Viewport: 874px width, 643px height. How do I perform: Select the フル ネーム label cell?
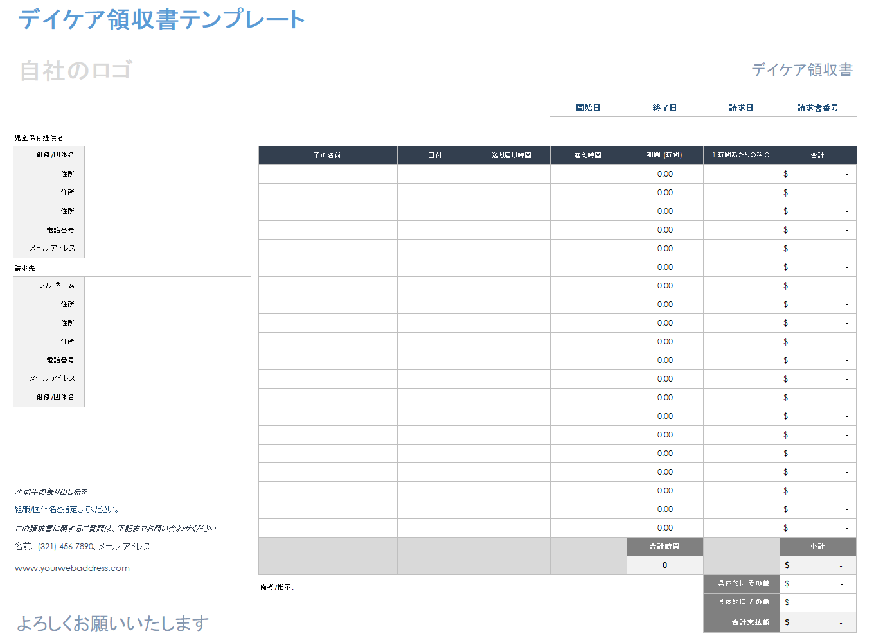click(x=49, y=285)
